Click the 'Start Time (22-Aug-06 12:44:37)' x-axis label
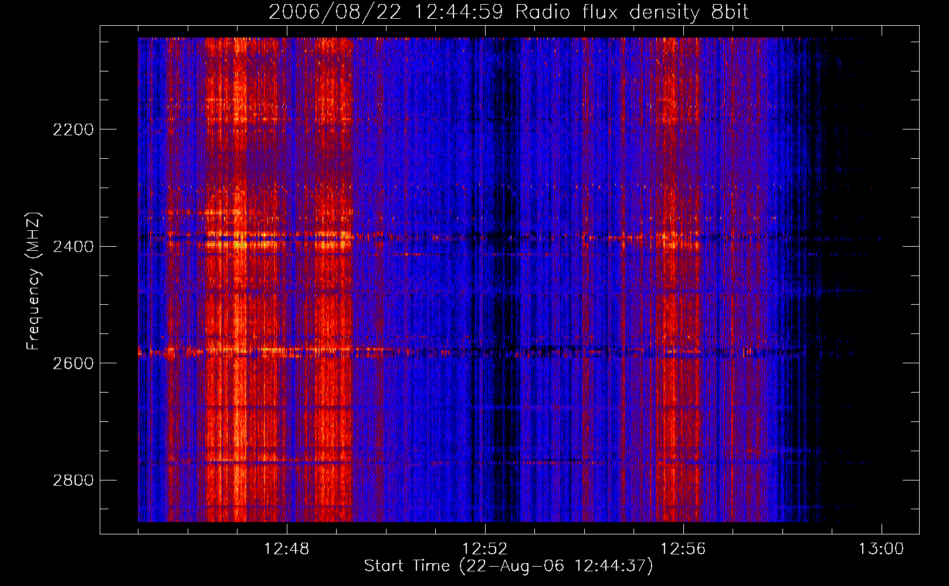 509,566
